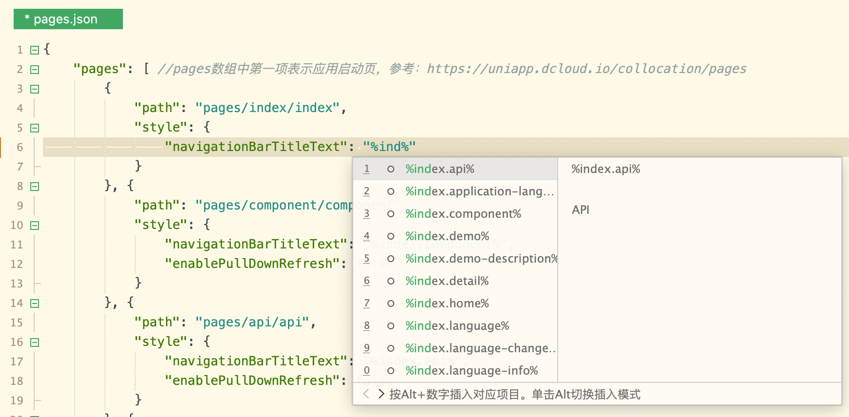Click the API translation preview text

[x=581, y=210]
